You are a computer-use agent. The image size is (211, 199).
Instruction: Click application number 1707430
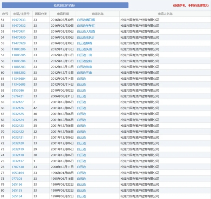(x=18, y=167)
